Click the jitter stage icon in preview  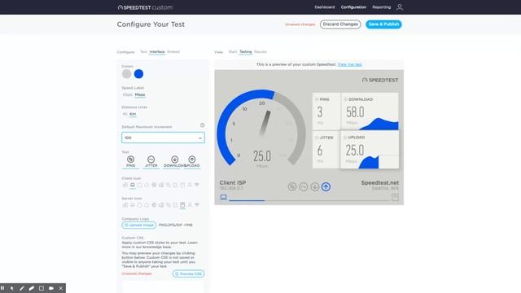click(x=304, y=186)
